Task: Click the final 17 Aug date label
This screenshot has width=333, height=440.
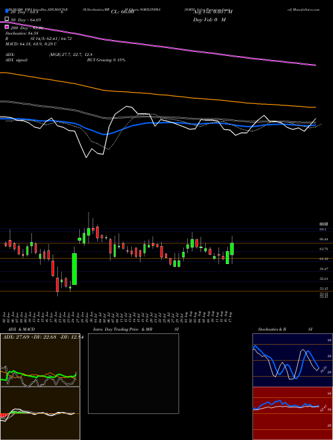Action: [x=230, y=316]
